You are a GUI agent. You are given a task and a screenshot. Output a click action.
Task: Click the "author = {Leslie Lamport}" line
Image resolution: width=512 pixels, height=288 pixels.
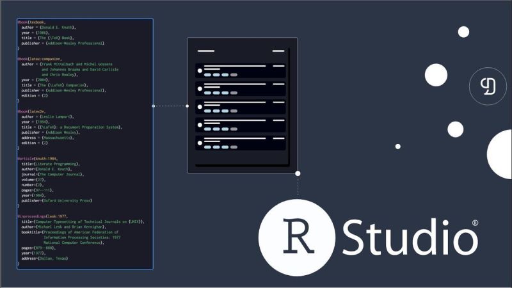(x=47, y=116)
